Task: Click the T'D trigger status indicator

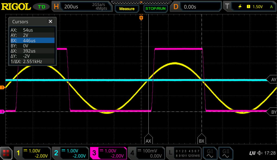Action: click(x=41, y=7)
